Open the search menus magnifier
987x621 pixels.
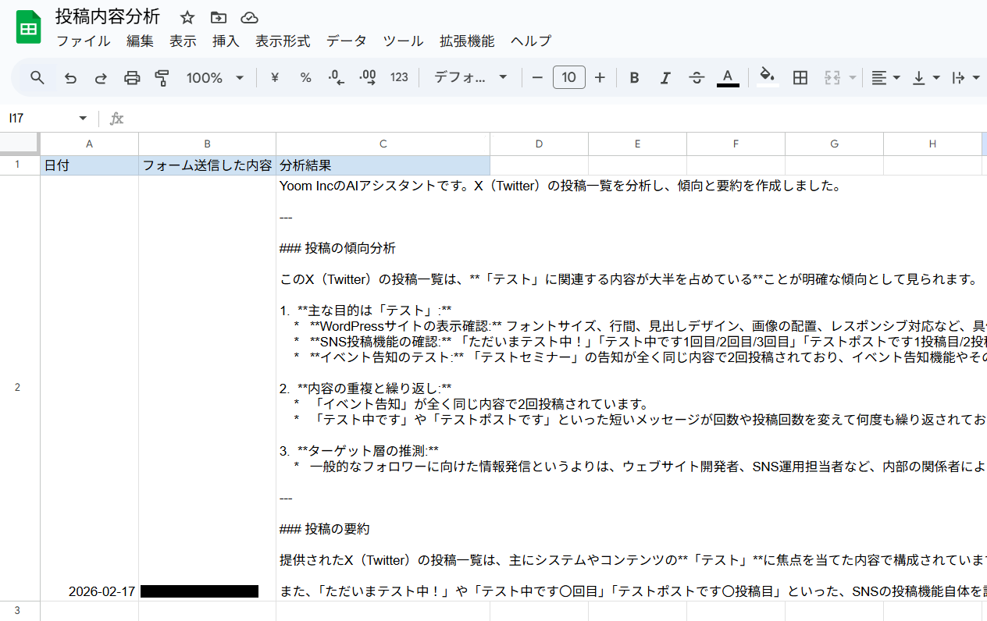tap(37, 77)
